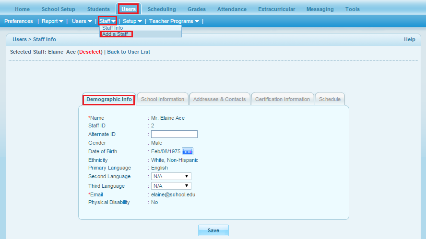Open the Date of Birth calendar icon
The image size is (426, 239).
tap(188, 151)
